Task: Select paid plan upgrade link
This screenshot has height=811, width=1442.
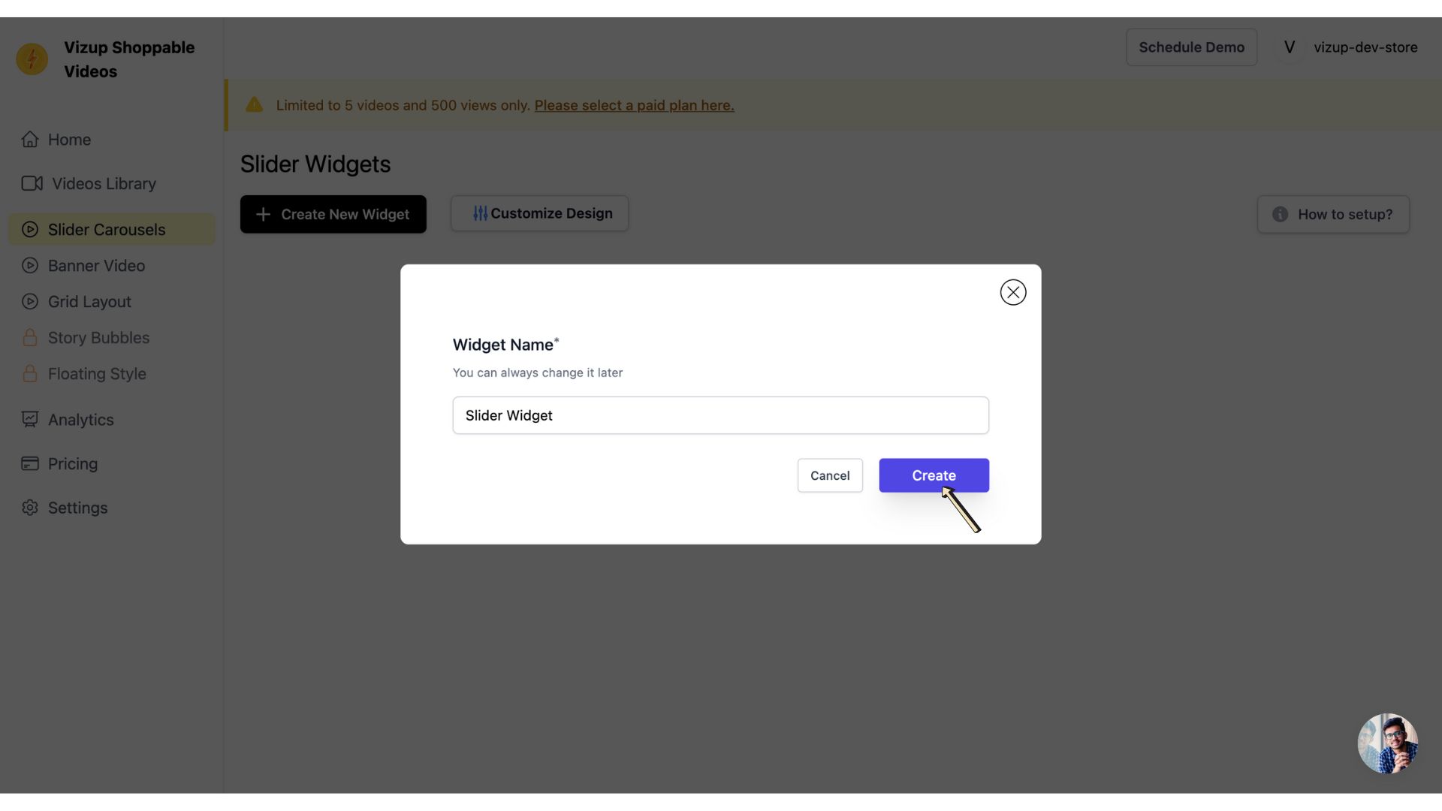Action: (634, 105)
